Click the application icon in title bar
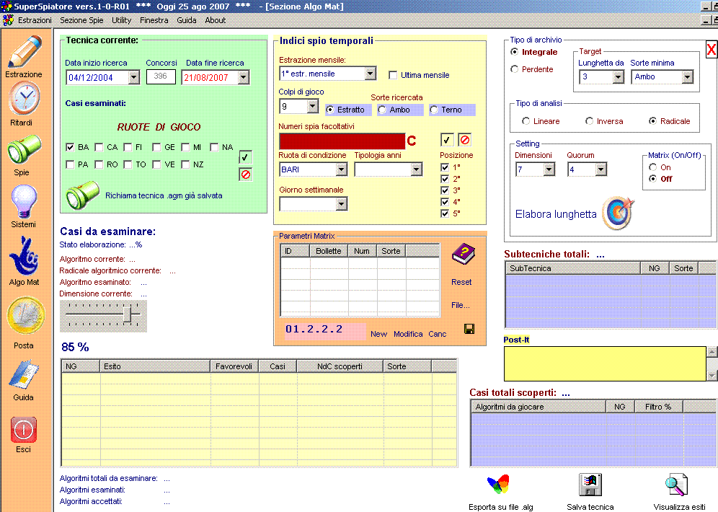718x512 pixels. 6,6
